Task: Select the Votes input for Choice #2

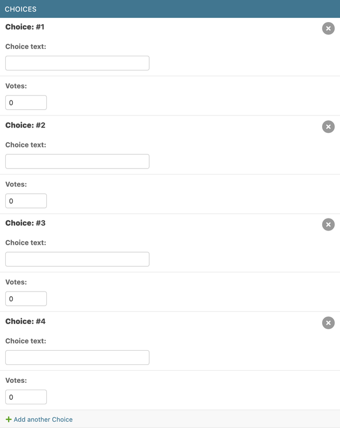Action: 26,201
